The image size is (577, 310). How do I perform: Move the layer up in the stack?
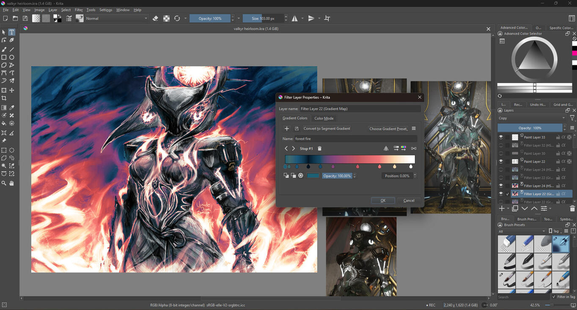click(534, 208)
